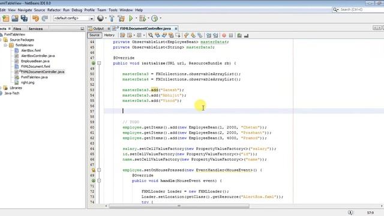Image resolution: width=384 pixels, height=216 pixels.
Task: Undo the last edit via toolbar
Action: point(35,19)
